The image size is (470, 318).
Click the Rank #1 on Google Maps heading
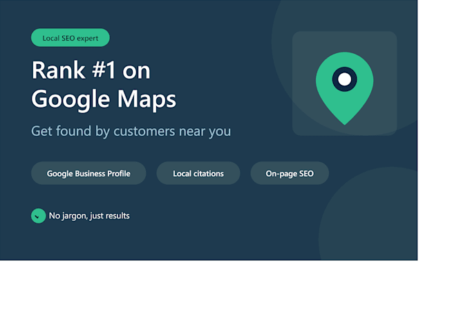pos(104,85)
